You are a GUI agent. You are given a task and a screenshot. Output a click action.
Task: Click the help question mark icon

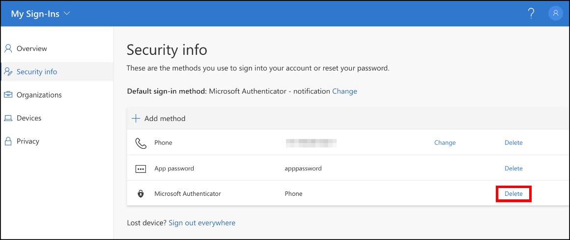[x=531, y=14]
